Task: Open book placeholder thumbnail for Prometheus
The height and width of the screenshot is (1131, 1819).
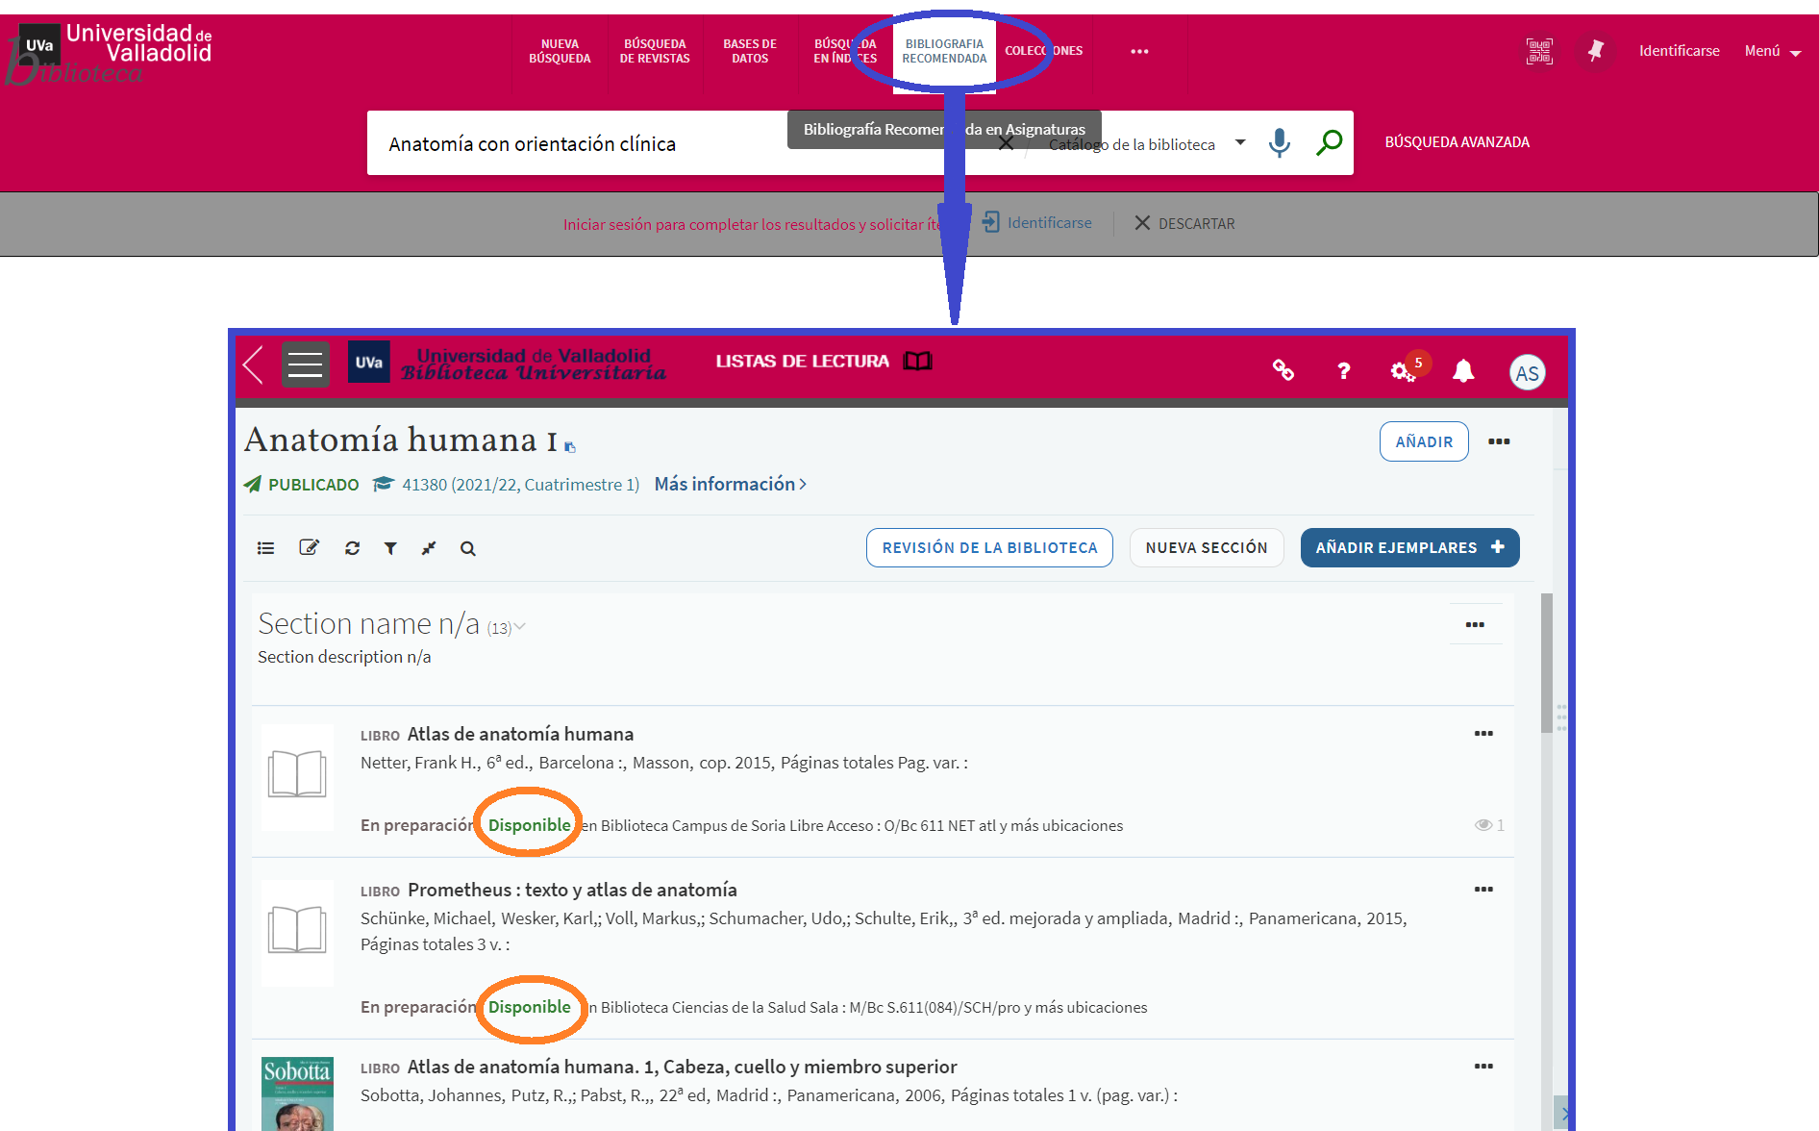Action: tap(297, 931)
